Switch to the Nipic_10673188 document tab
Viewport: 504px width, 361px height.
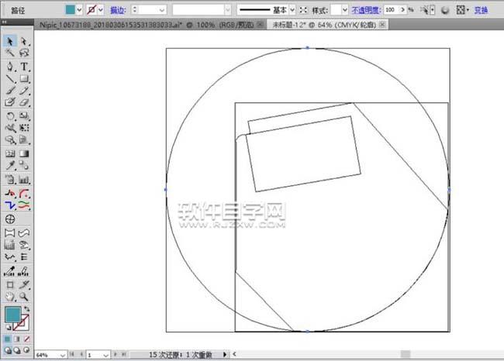(147, 25)
